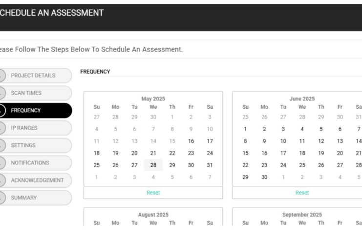Select May 28 in the calendar
362x237 pixels.
[x=153, y=165]
